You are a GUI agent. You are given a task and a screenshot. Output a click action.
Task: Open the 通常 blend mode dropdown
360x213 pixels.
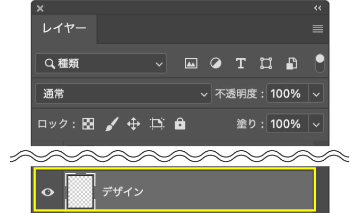coord(123,94)
